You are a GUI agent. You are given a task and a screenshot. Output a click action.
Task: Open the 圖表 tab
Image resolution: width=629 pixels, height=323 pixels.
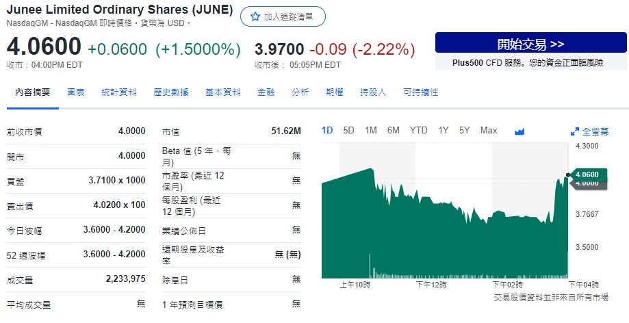click(76, 92)
